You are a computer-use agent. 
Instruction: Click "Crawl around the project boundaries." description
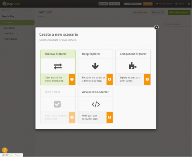click(54, 79)
